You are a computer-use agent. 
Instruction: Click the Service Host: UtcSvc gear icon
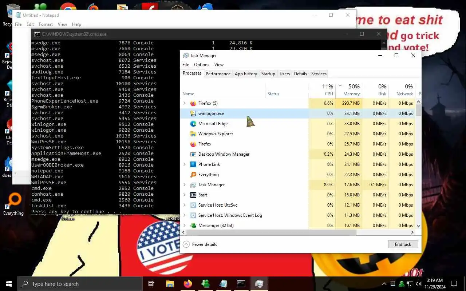(x=193, y=205)
